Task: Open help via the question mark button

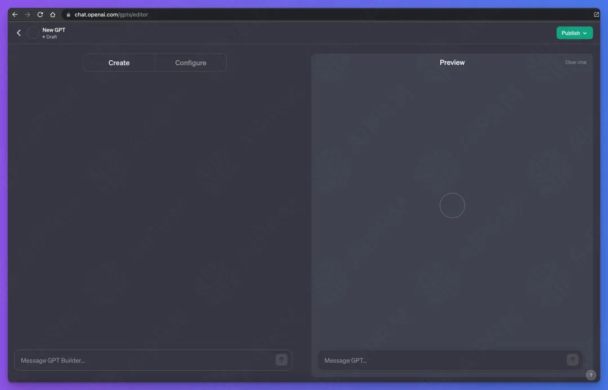Action: (591, 375)
